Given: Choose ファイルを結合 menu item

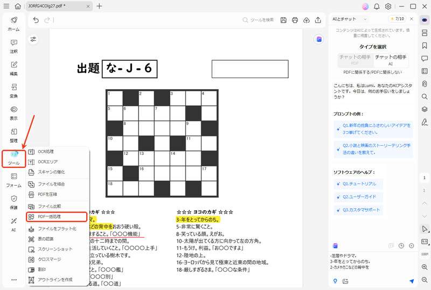Looking at the screenshot, I should click(x=58, y=184).
